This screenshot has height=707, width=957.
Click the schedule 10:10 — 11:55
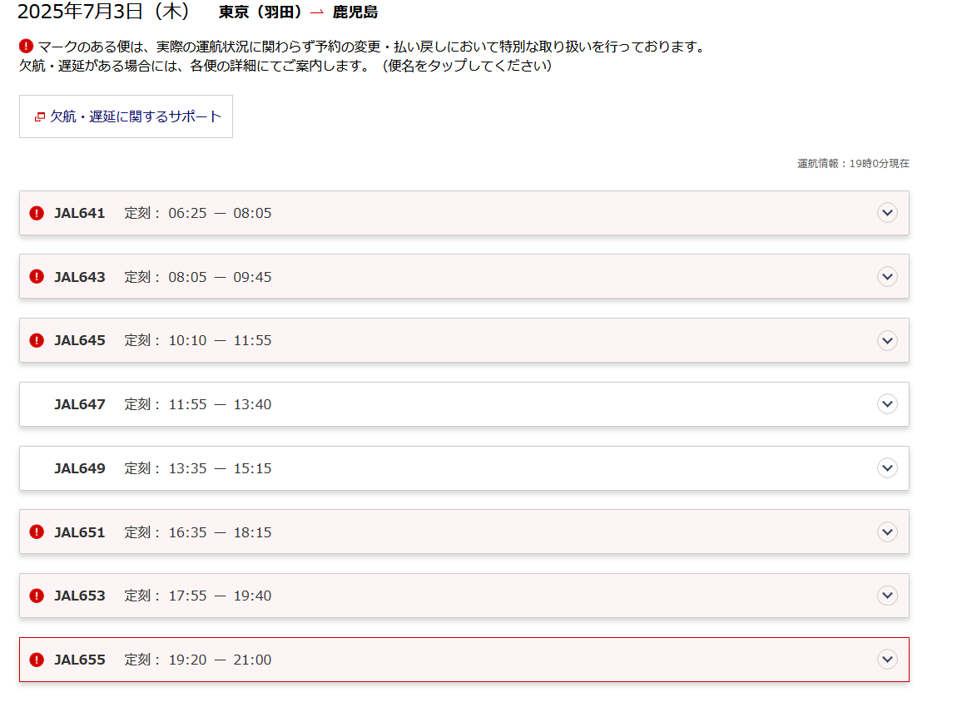point(220,340)
